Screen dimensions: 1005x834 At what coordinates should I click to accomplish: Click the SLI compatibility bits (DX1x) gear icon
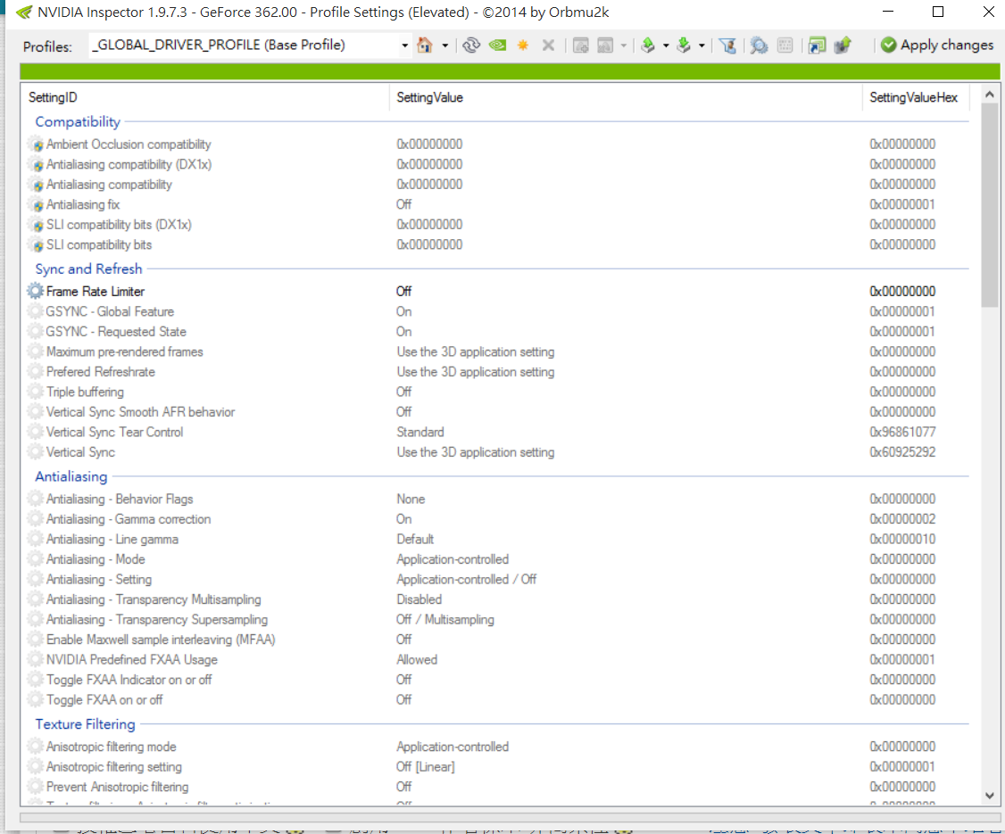(37, 225)
